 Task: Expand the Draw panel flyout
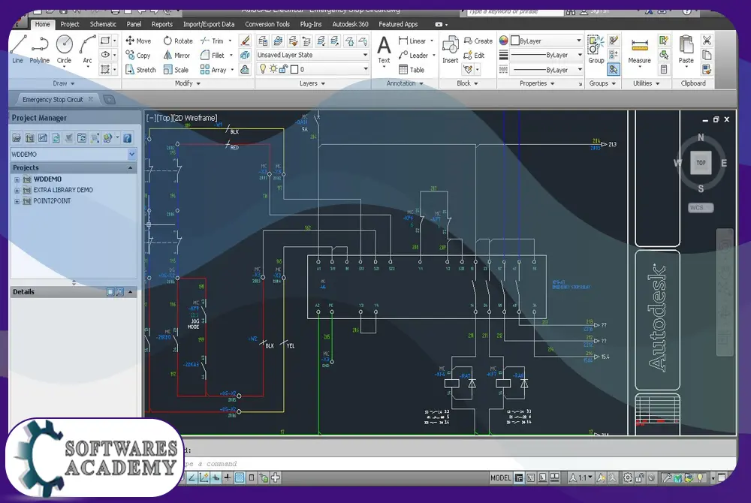point(64,83)
